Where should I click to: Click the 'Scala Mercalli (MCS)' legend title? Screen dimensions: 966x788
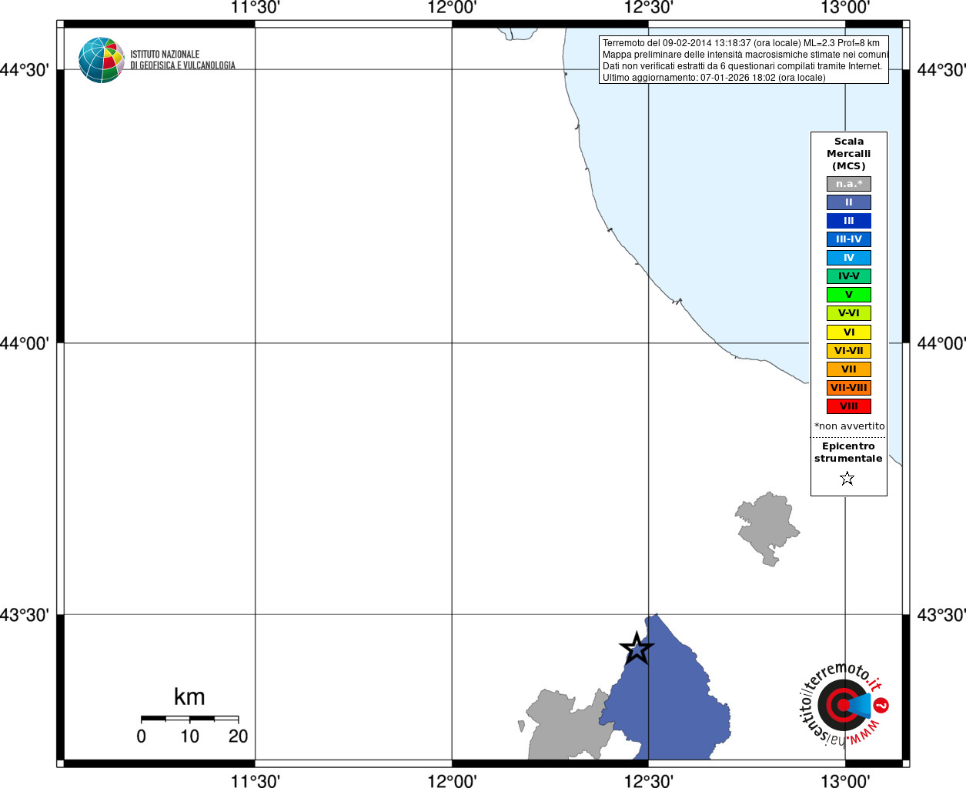pyautogui.click(x=849, y=154)
